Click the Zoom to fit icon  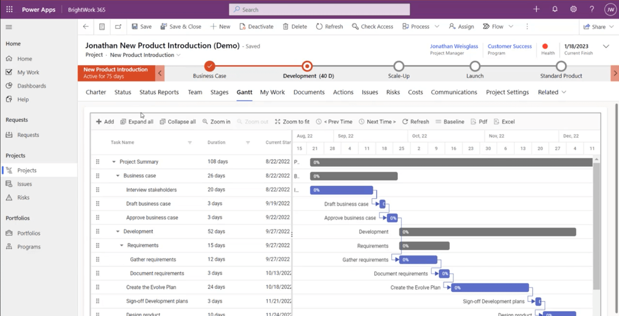point(278,122)
